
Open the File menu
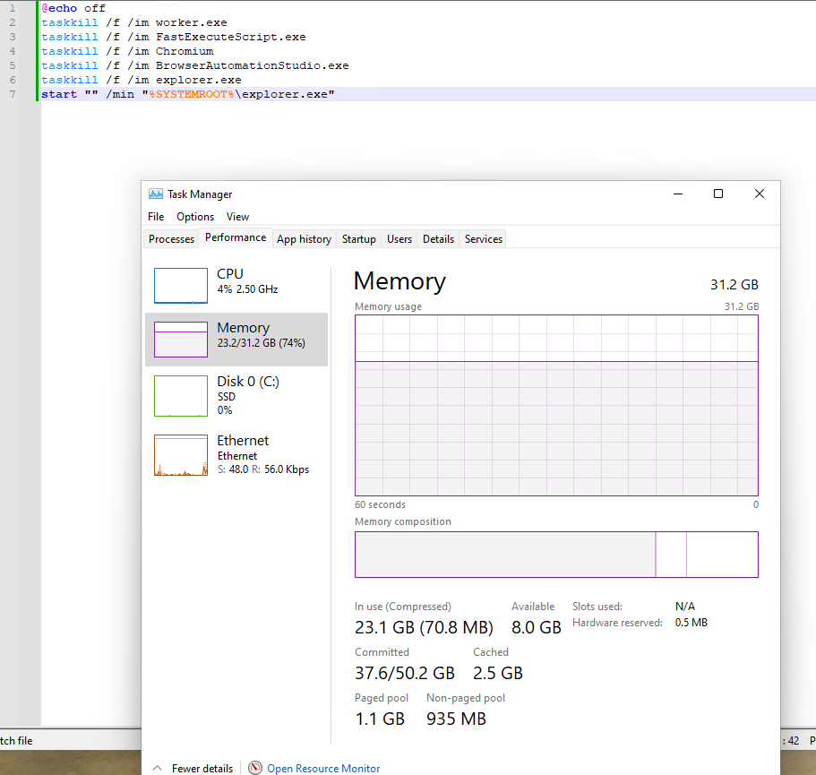[156, 217]
